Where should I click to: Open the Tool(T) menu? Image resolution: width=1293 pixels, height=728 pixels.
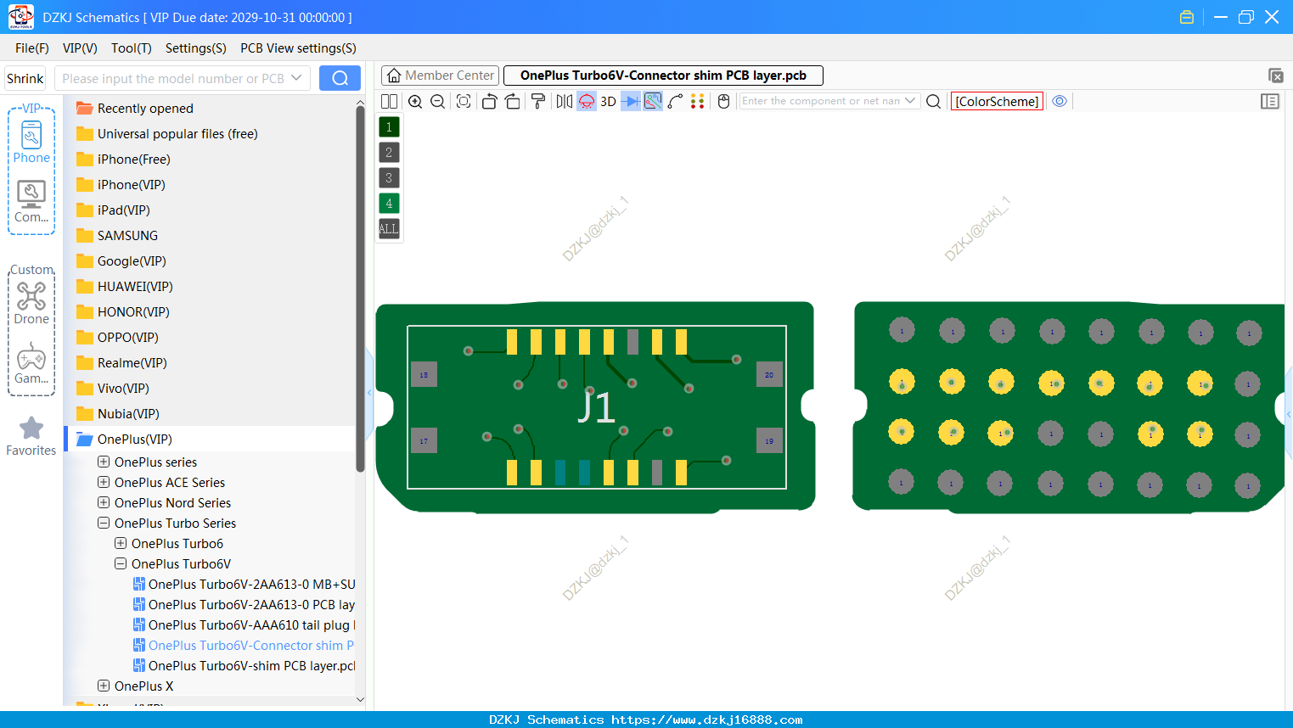[132, 48]
